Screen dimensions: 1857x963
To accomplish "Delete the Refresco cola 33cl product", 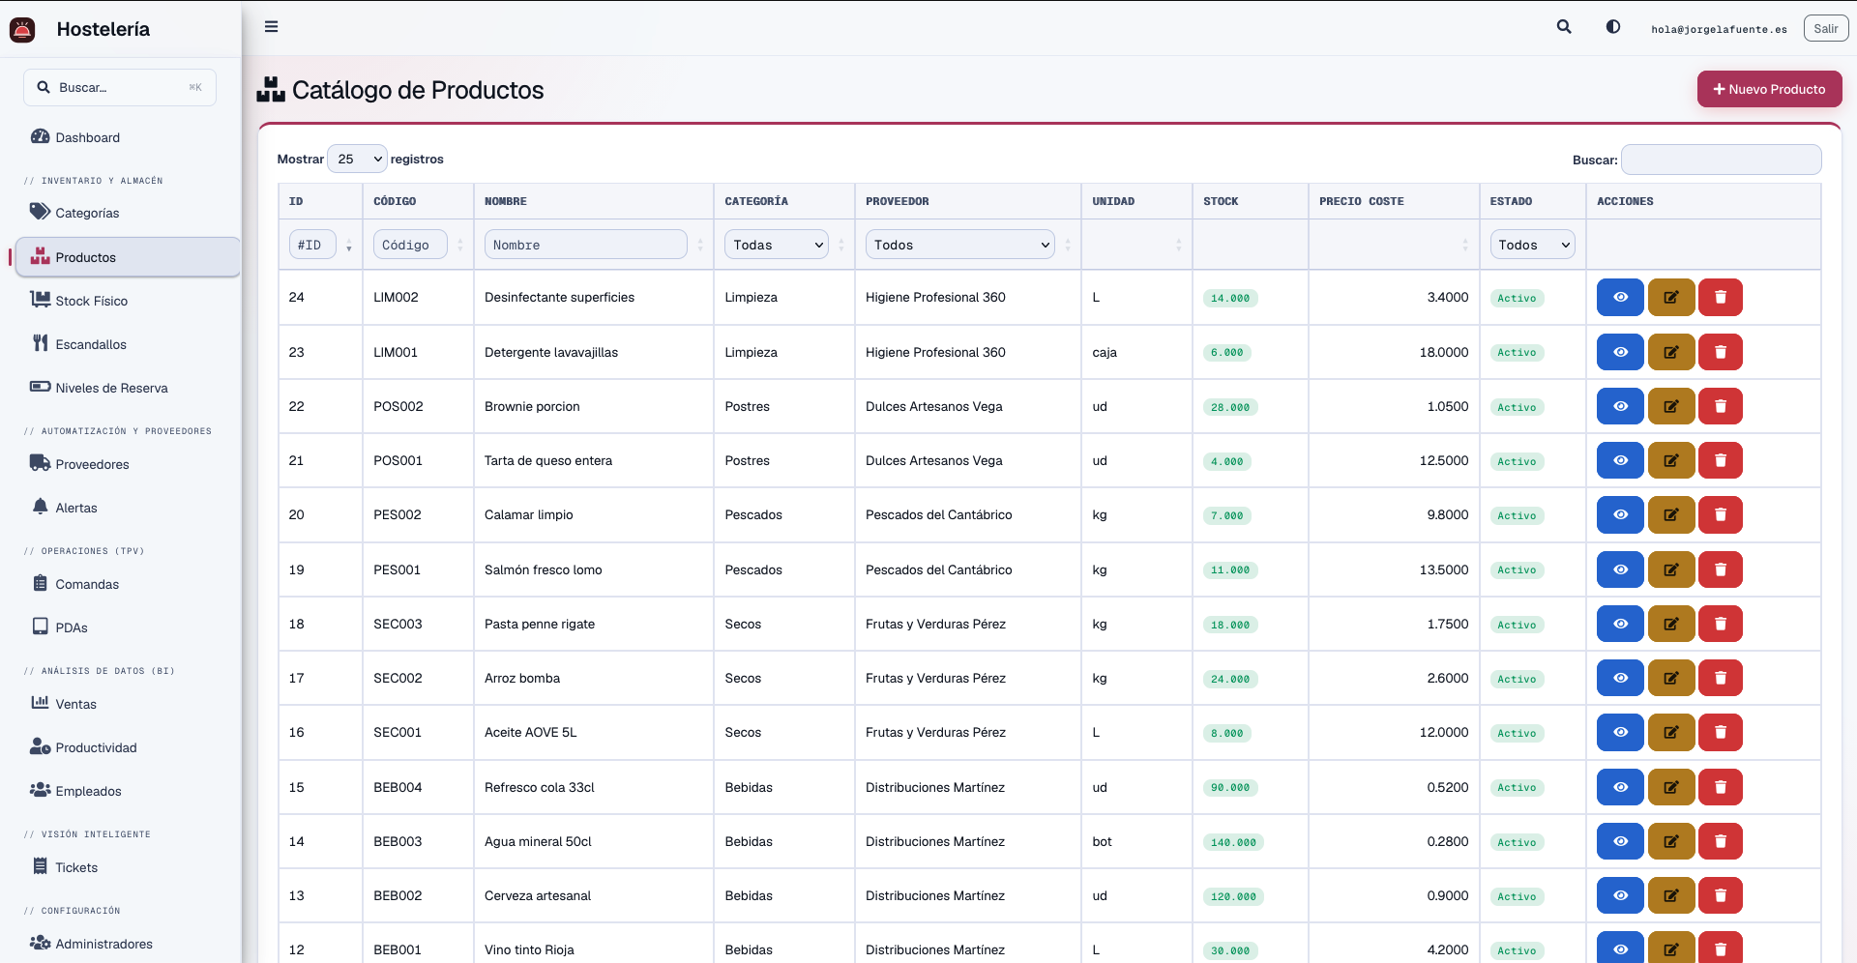I will pyautogui.click(x=1720, y=787).
